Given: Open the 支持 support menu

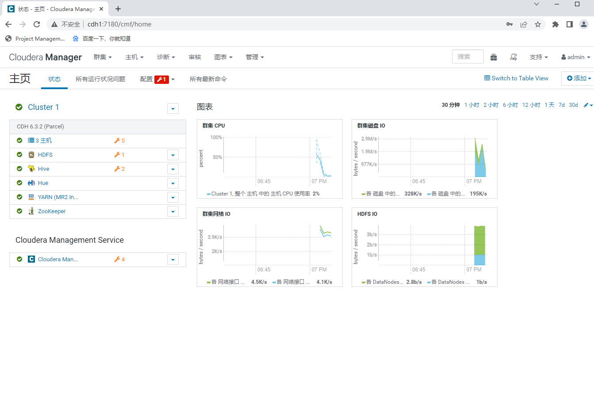Looking at the screenshot, I should (539, 57).
